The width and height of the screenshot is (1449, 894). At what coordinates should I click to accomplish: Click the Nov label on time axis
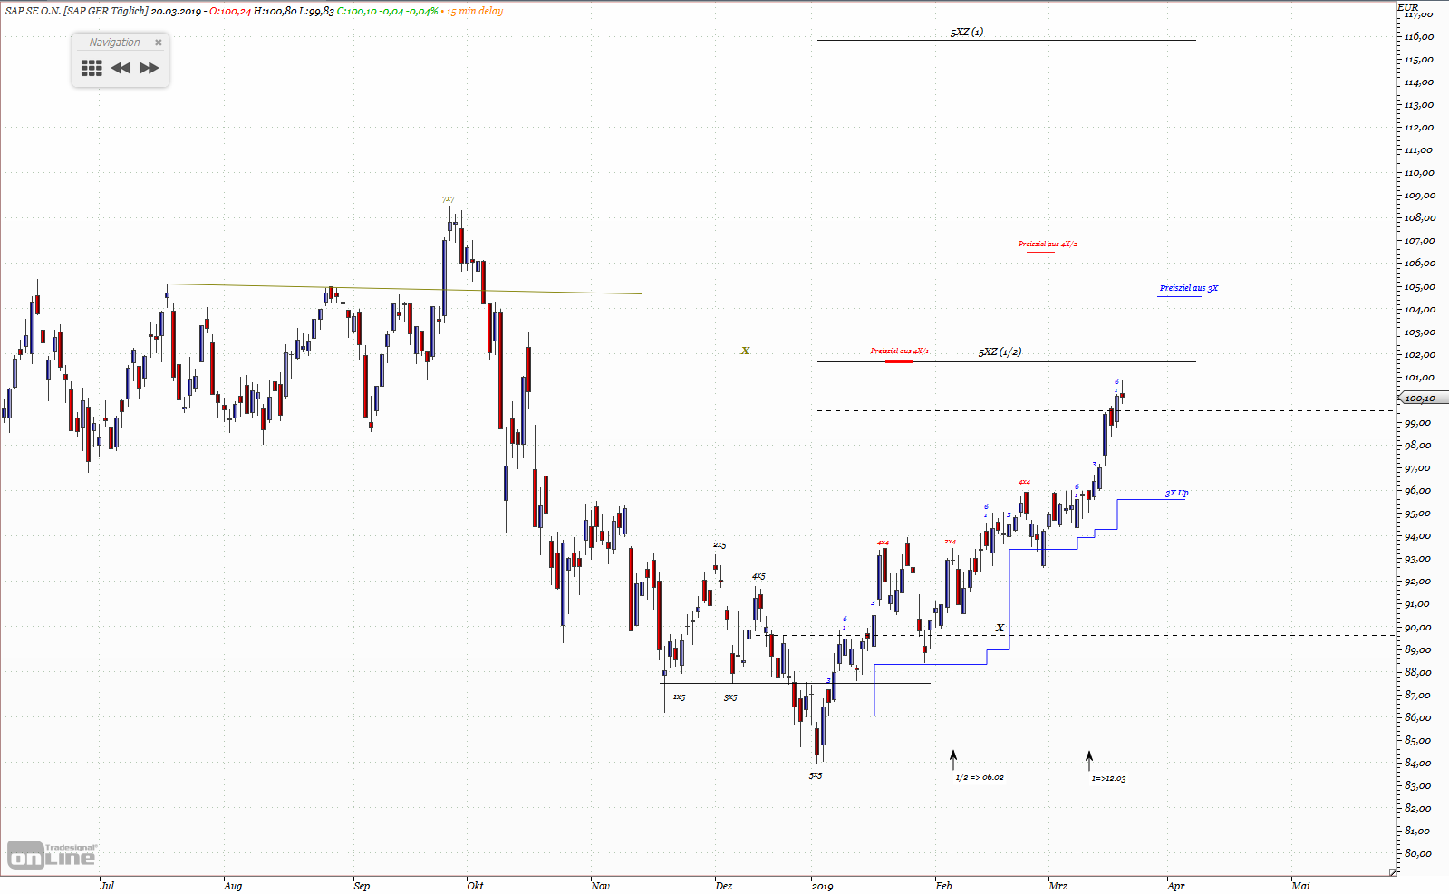[x=600, y=885]
